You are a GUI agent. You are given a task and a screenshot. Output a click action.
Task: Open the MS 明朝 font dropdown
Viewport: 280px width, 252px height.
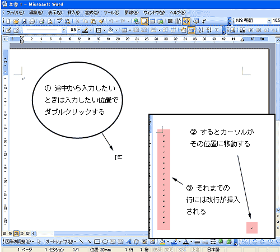(x=269, y=21)
